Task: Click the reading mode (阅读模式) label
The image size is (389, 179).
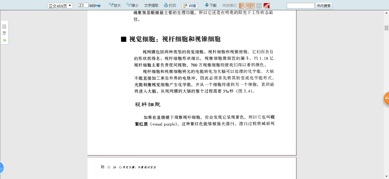Action: pos(229,5)
